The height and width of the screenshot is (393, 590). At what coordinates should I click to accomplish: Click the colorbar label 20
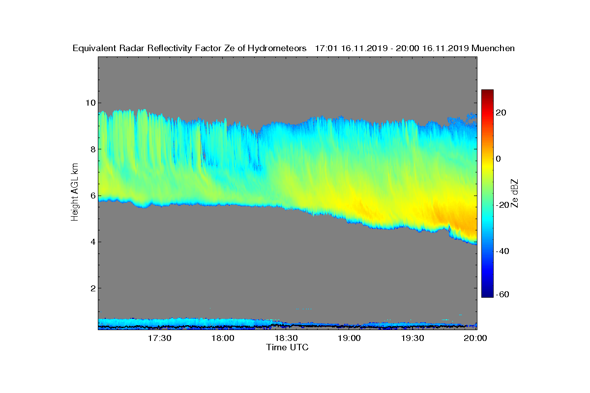click(x=501, y=112)
